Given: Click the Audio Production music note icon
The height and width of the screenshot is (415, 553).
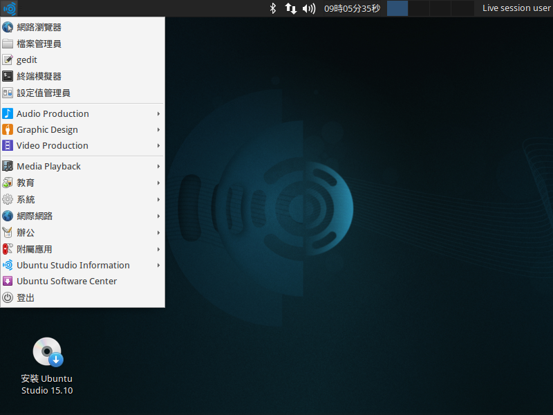Looking at the screenshot, I should (x=8, y=113).
